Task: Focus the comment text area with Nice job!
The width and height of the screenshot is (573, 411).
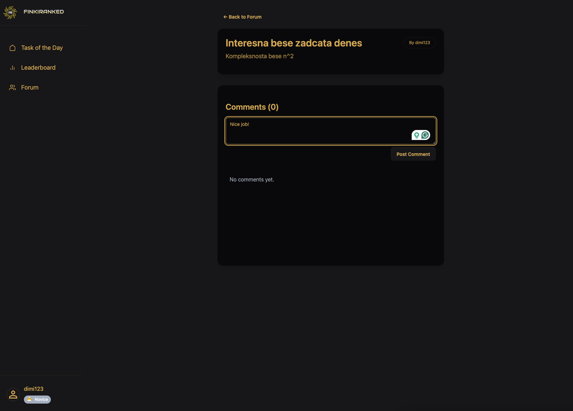Action: tap(317, 131)
